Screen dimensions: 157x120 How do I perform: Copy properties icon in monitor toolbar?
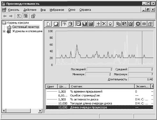[119, 24]
